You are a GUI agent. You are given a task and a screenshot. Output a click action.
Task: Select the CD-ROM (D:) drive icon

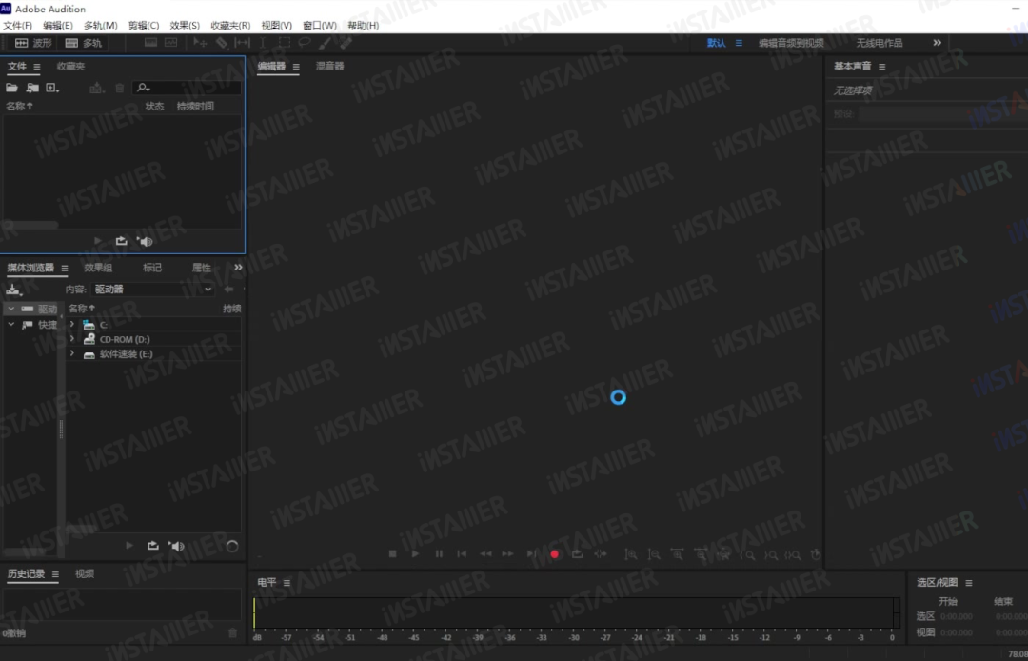tap(89, 339)
